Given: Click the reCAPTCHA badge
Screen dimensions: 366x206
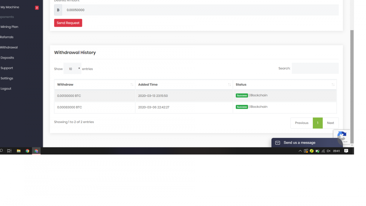Looking at the screenshot, I should pyautogui.click(x=342, y=137).
